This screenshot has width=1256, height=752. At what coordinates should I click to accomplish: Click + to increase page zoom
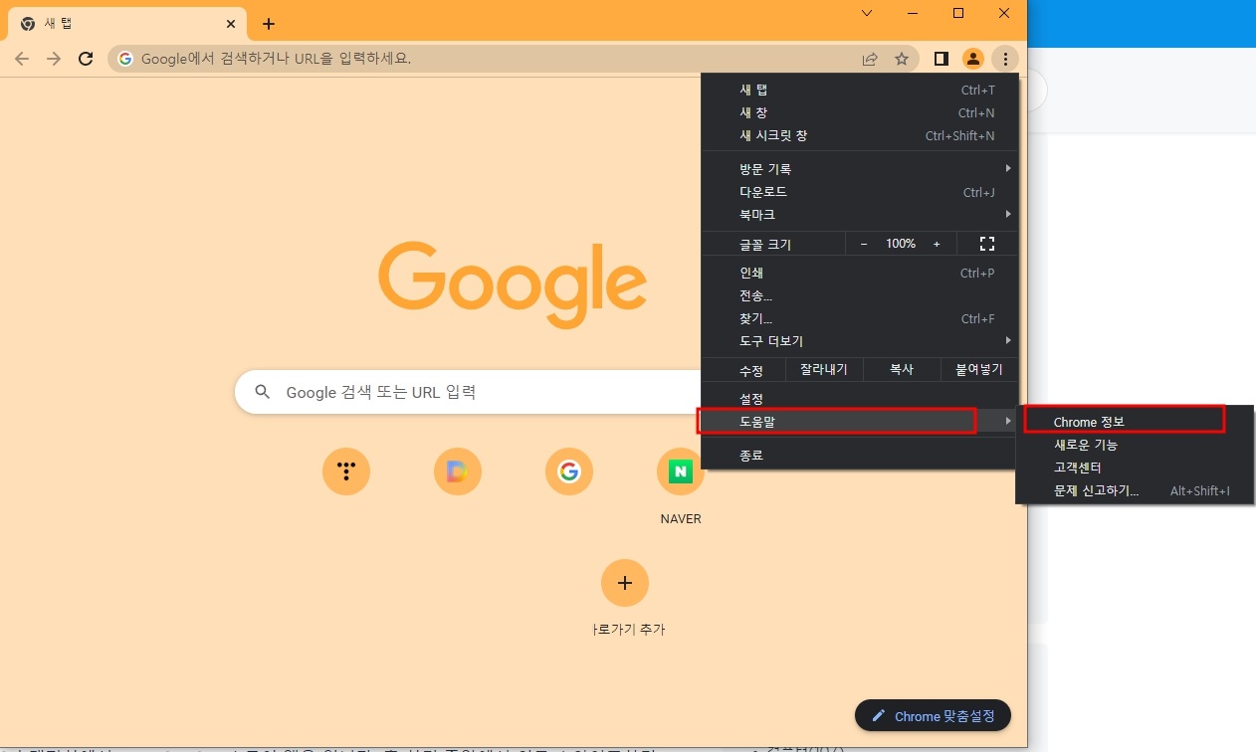[936, 243]
